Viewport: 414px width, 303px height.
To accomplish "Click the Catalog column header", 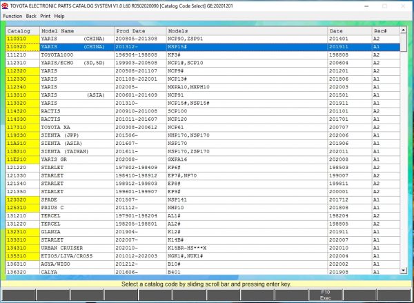I will tap(23, 31).
